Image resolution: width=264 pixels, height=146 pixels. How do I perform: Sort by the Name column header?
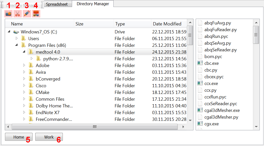(x=39, y=24)
